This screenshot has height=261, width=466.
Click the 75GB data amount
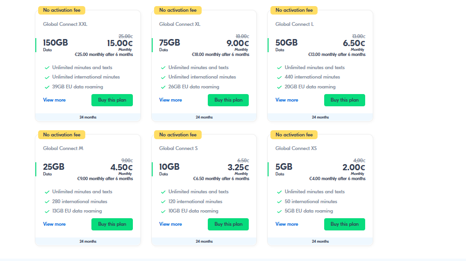pos(170,43)
